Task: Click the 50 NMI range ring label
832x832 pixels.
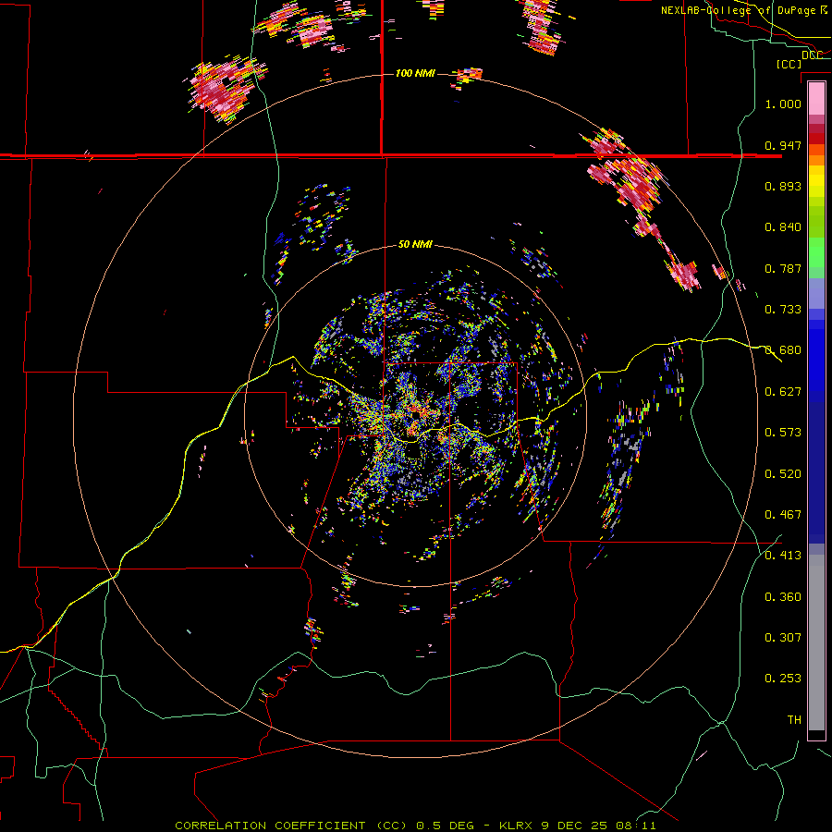Action: point(415,244)
